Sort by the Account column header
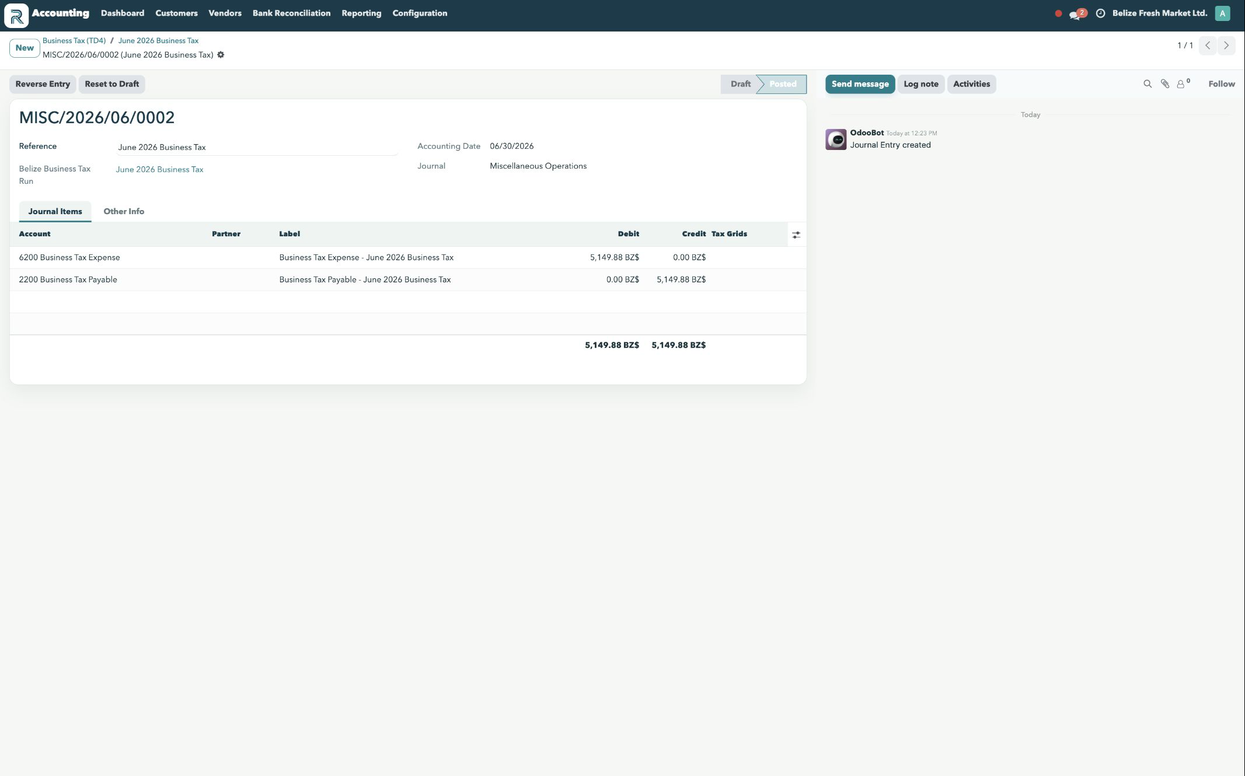 [34, 234]
